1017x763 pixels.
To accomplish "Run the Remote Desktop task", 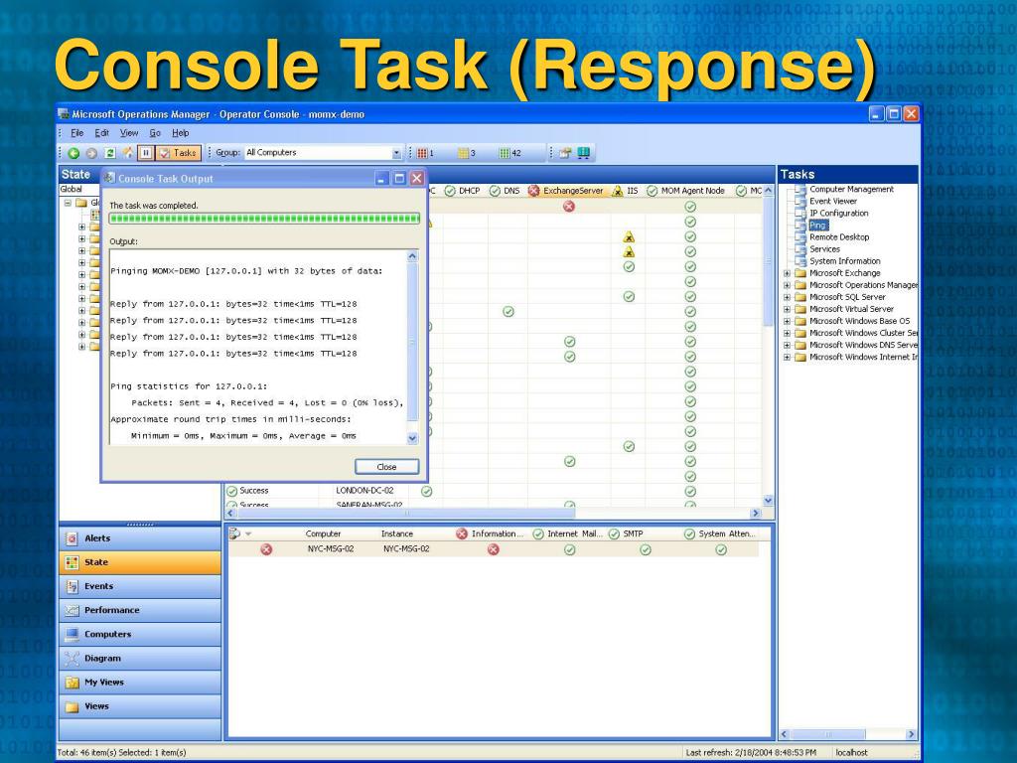I will pos(839,236).
